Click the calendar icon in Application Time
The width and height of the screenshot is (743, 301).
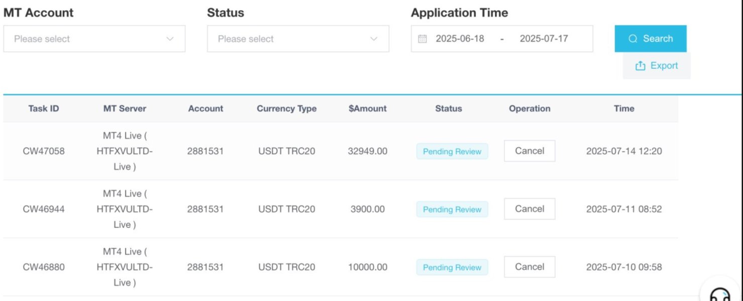tap(422, 39)
